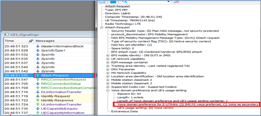Screen dimensions: 261x116
Task: Expand Supported Codec List - Supported Codecs
Action: tap(108, 87)
